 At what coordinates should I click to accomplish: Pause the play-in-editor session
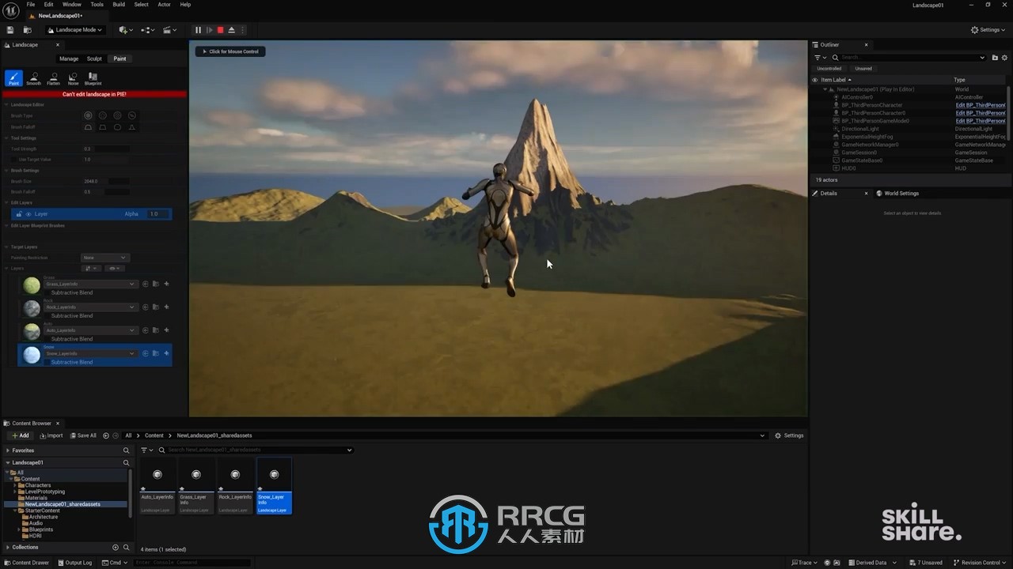pyautogui.click(x=198, y=30)
